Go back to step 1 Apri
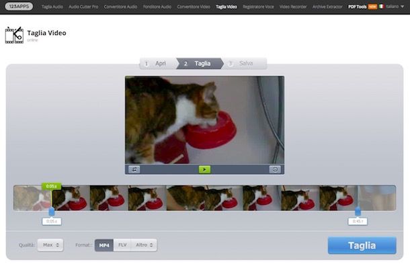 (157, 64)
